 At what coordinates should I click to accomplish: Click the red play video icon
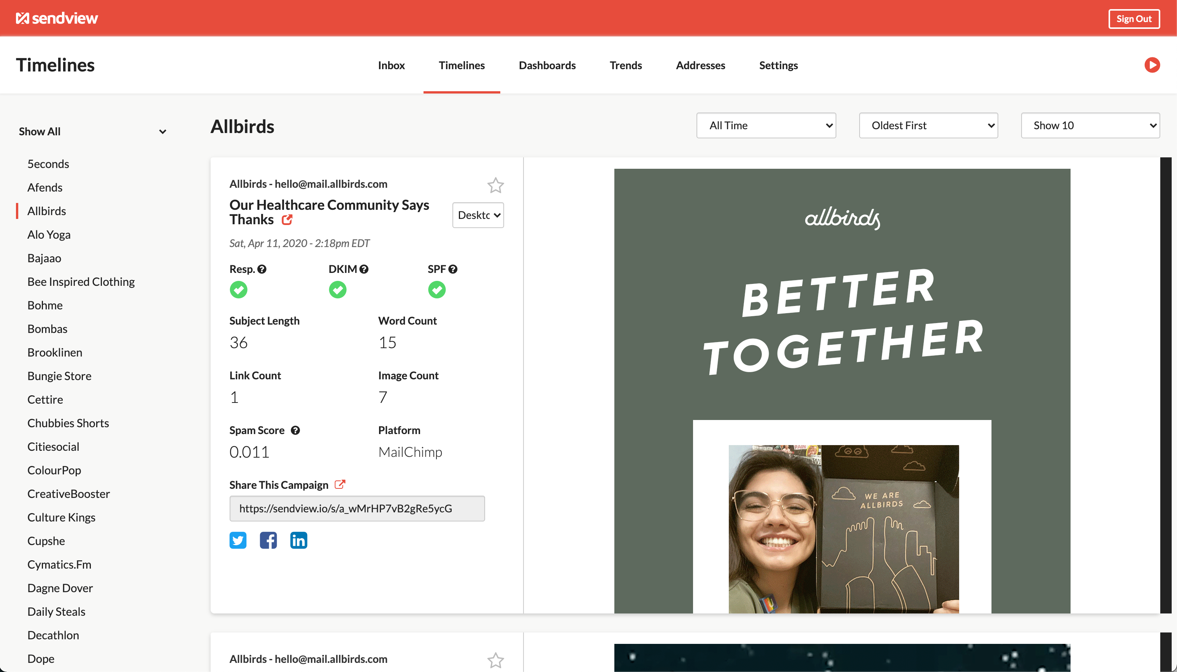(1152, 65)
